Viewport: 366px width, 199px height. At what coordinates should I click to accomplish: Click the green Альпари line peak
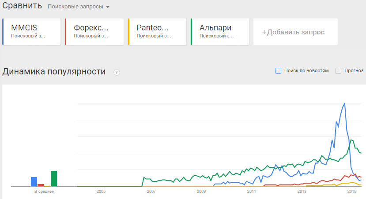(351, 140)
